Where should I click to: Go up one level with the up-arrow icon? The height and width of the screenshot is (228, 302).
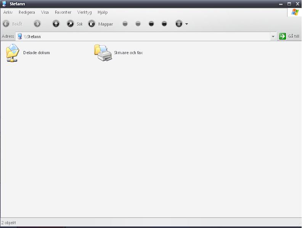pos(56,24)
